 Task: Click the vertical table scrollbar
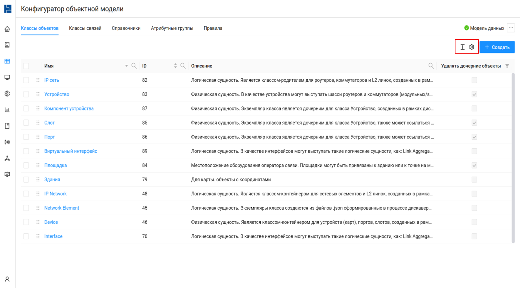click(x=513, y=158)
